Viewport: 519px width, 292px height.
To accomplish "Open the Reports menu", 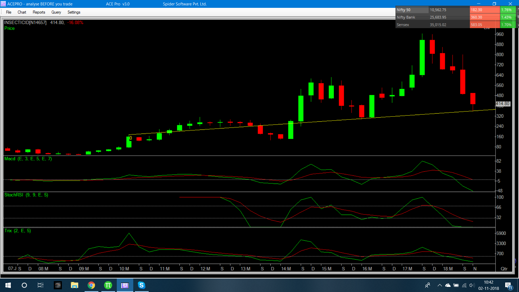I will coord(39,12).
